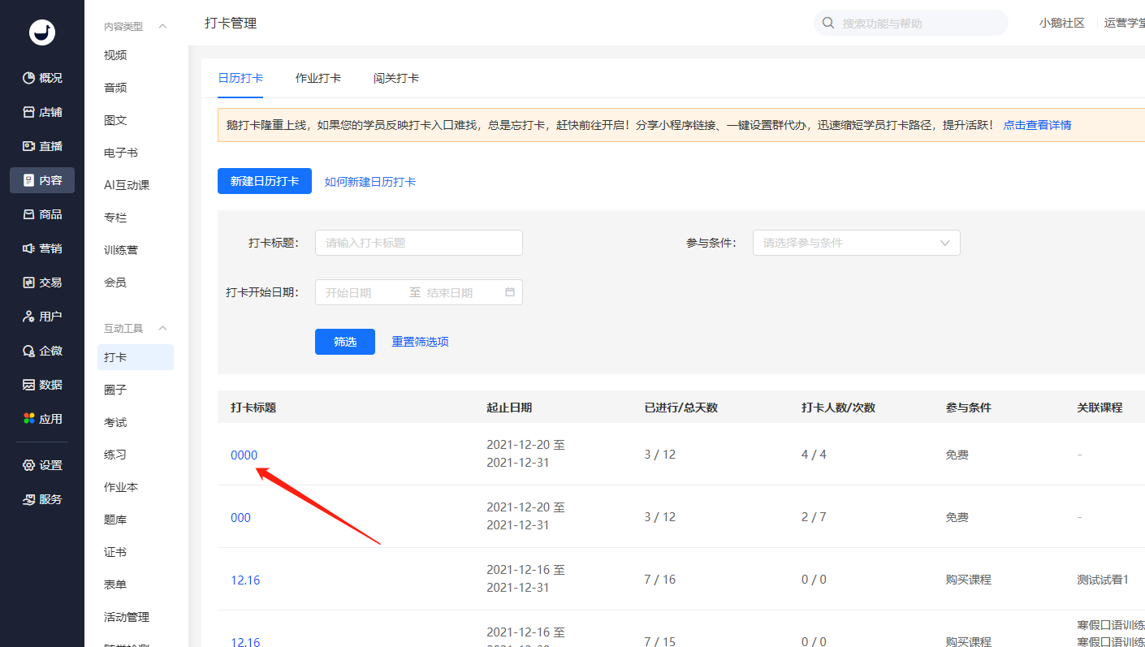1145x647 pixels.
Task: Click 重置筛选项 reset link
Action: pos(420,342)
